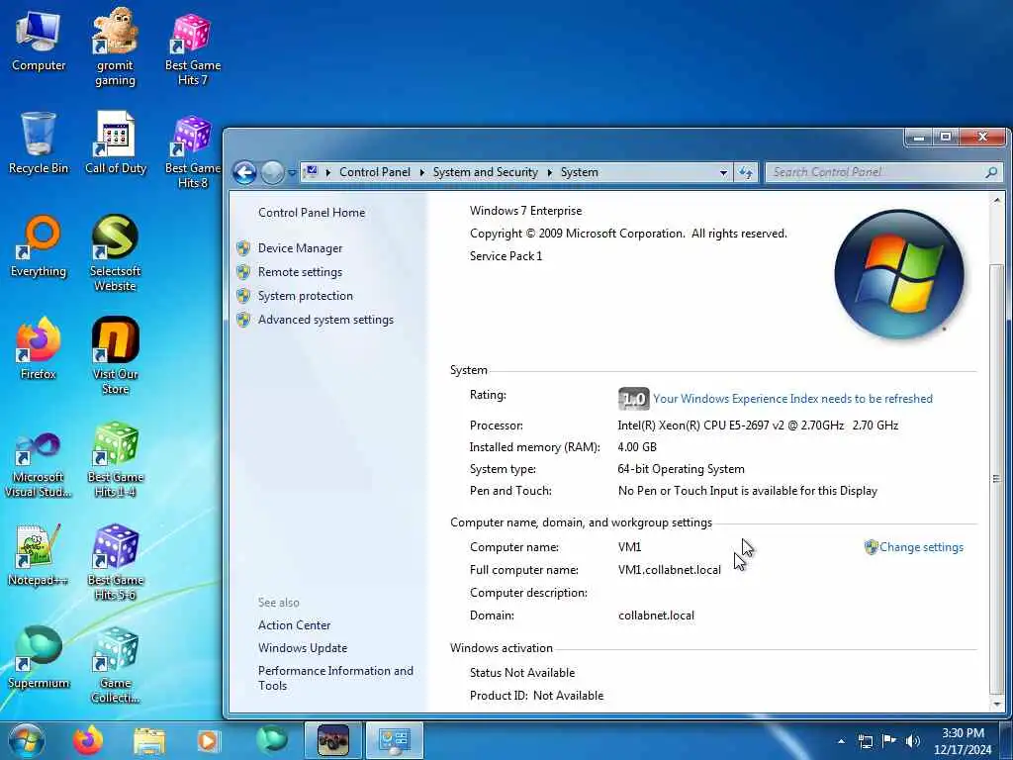
Task: Select the Best Game Hits 5-6 icon
Action: pyautogui.click(x=115, y=562)
